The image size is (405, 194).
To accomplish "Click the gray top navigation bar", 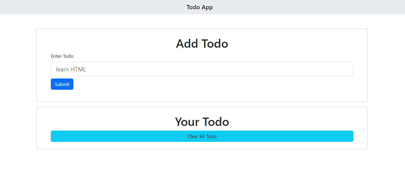I will pyautogui.click(x=202, y=7).
